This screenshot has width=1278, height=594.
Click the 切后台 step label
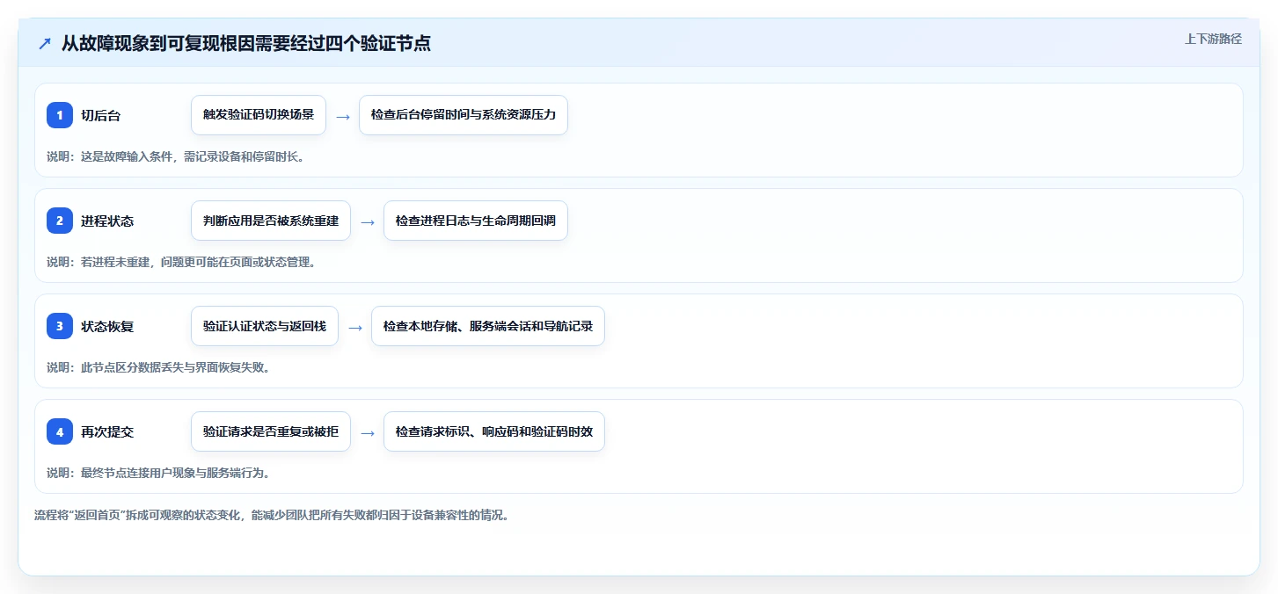click(x=100, y=115)
